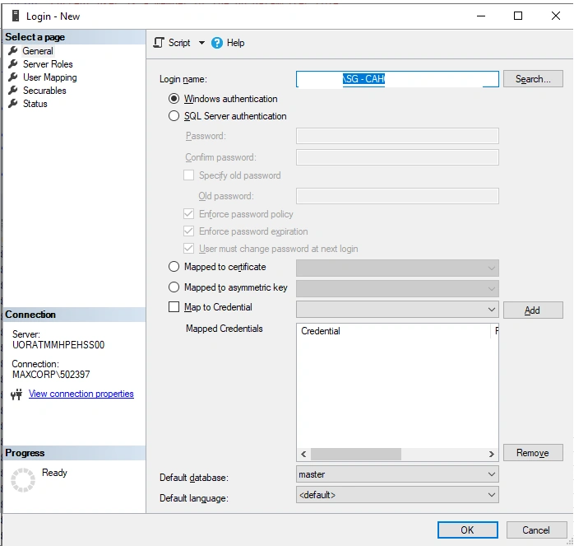The image size is (574, 546).
Task: Click the Mapped Credentials horizontal scrollbar thumb
Action: pyautogui.click(x=356, y=454)
